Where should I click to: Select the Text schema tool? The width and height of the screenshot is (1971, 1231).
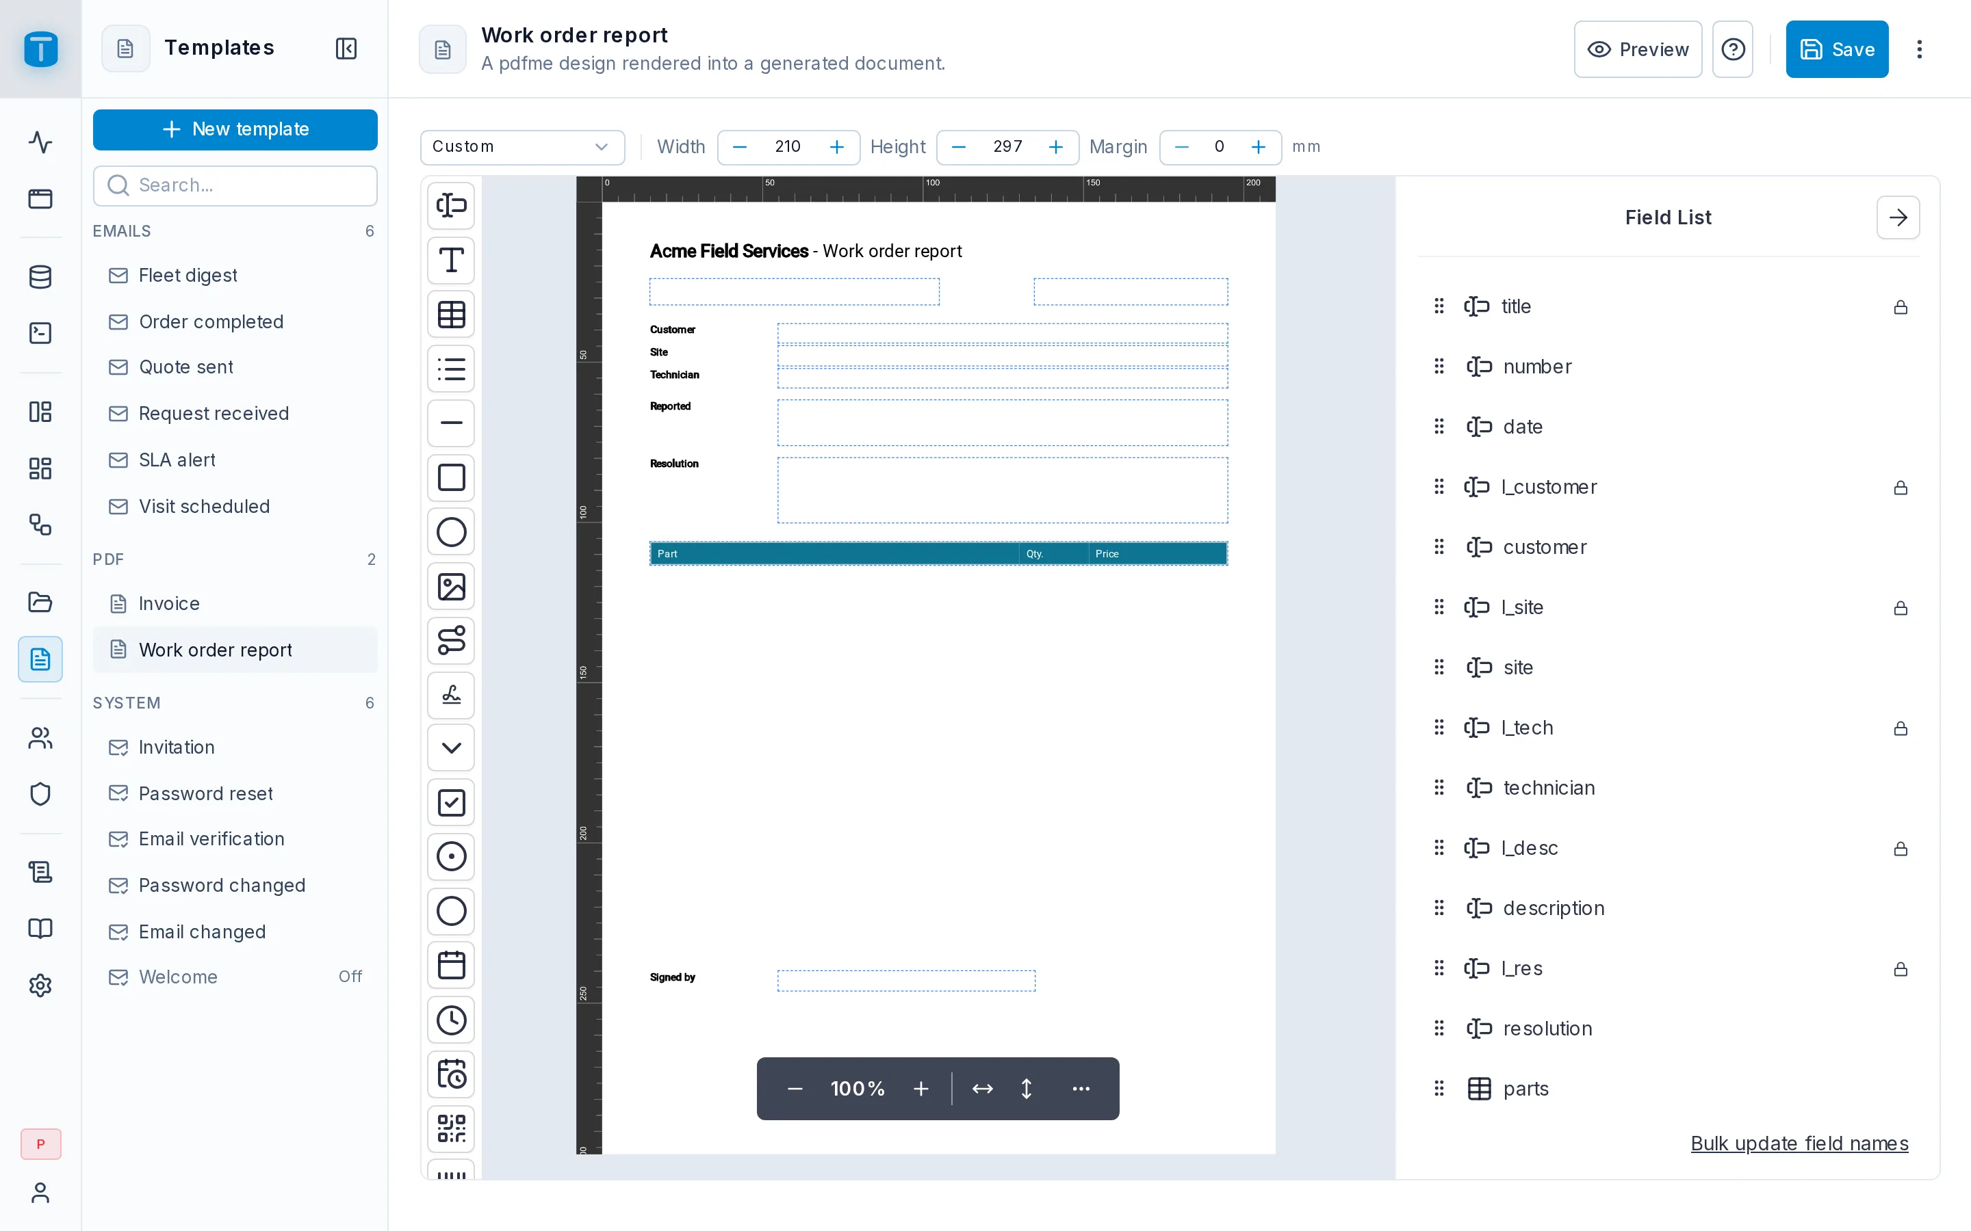click(451, 260)
